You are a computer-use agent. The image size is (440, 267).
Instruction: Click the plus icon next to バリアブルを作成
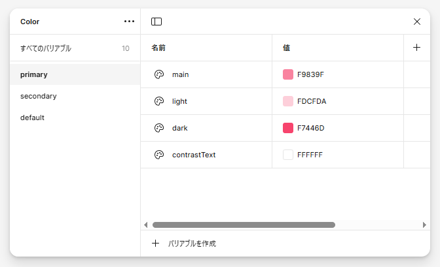pyautogui.click(x=155, y=243)
